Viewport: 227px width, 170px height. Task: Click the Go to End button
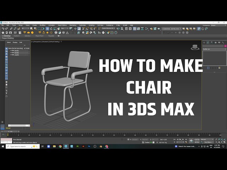click(186, 140)
